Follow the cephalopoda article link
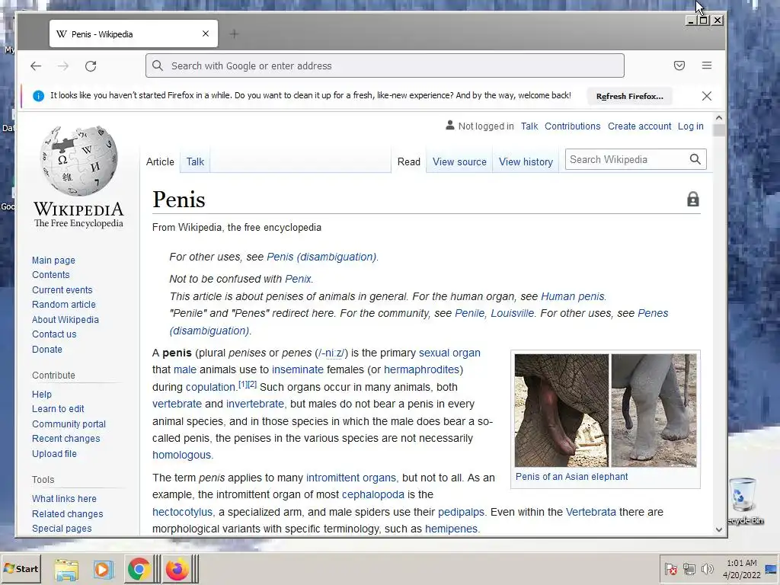 point(373,494)
